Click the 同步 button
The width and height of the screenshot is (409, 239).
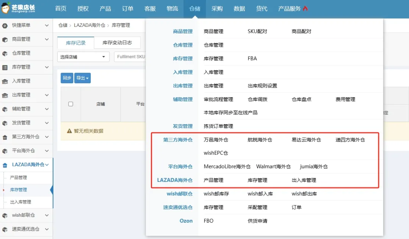[67, 78]
